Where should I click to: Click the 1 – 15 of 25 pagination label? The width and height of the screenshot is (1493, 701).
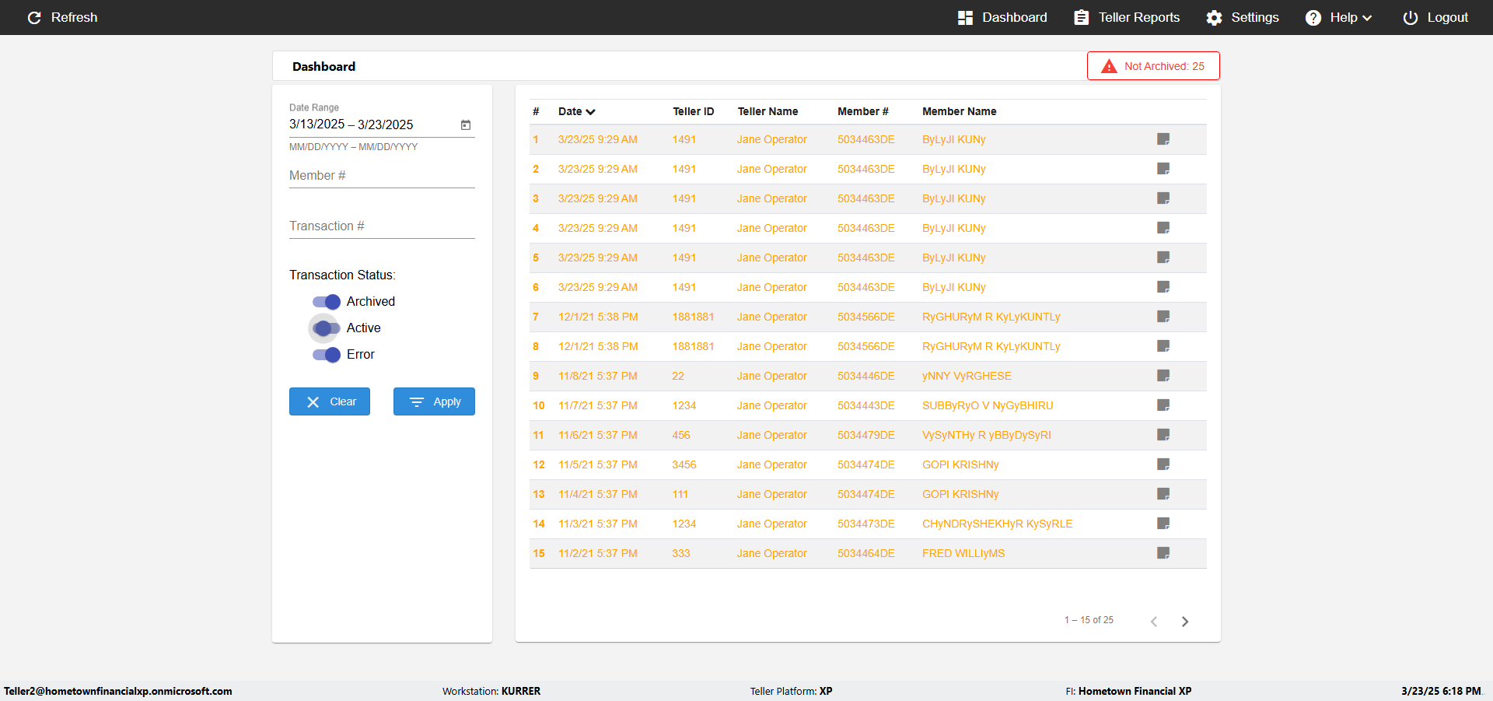pyautogui.click(x=1089, y=620)
